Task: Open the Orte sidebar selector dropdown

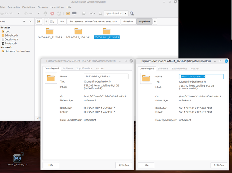Action: [24, 21]
